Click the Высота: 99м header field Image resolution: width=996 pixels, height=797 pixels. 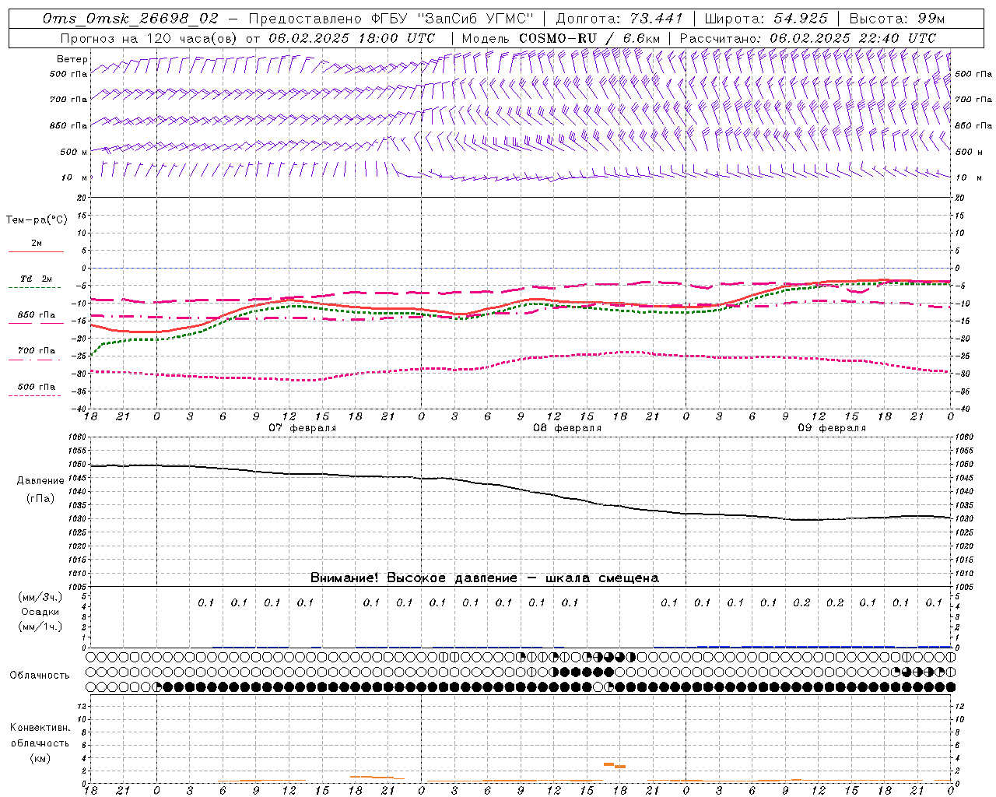(896, 19)
